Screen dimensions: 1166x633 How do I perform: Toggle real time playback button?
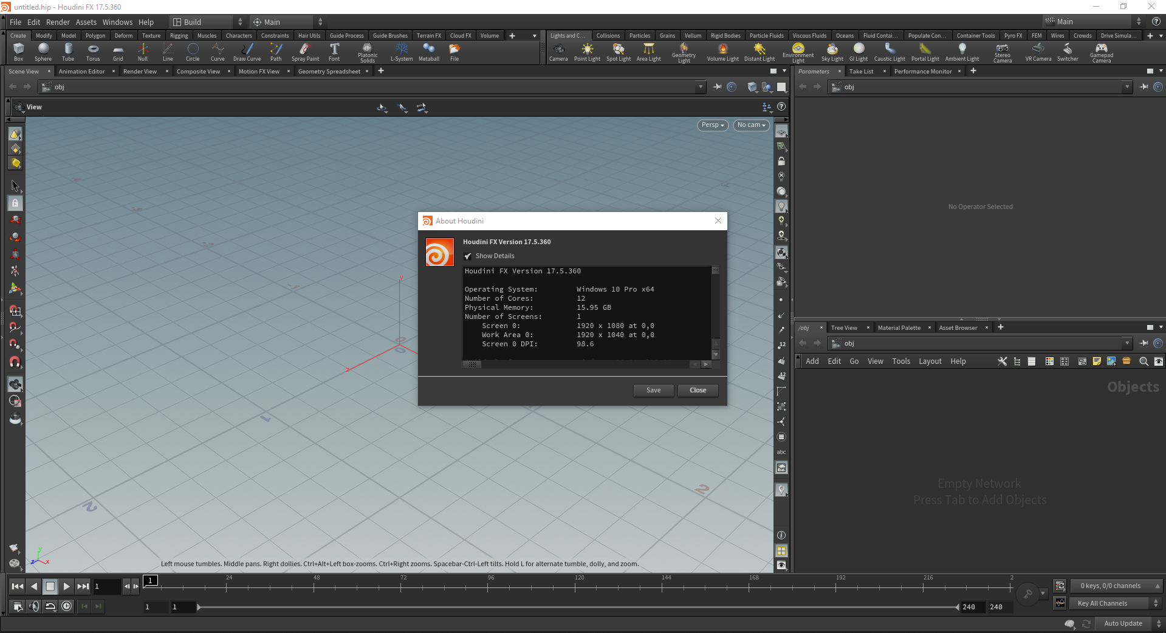(67, 606)
